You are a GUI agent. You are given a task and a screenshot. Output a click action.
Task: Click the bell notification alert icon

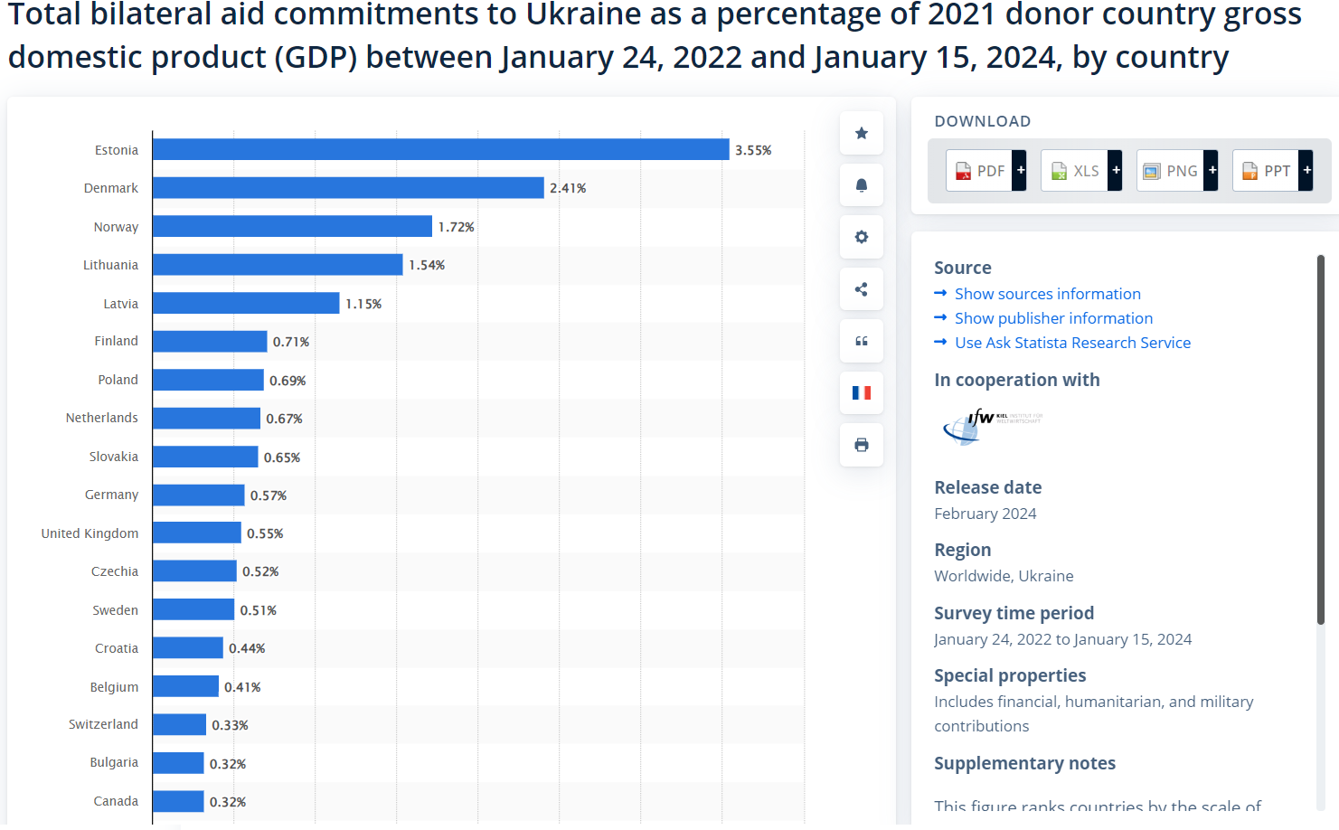[861, 185]
